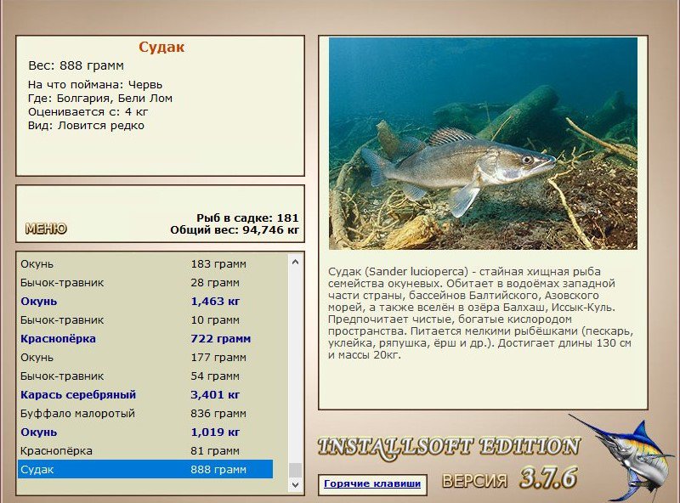Click the fish list scroll down arrow
Screen dimensions: 680x503
click(x=295, y=485)
